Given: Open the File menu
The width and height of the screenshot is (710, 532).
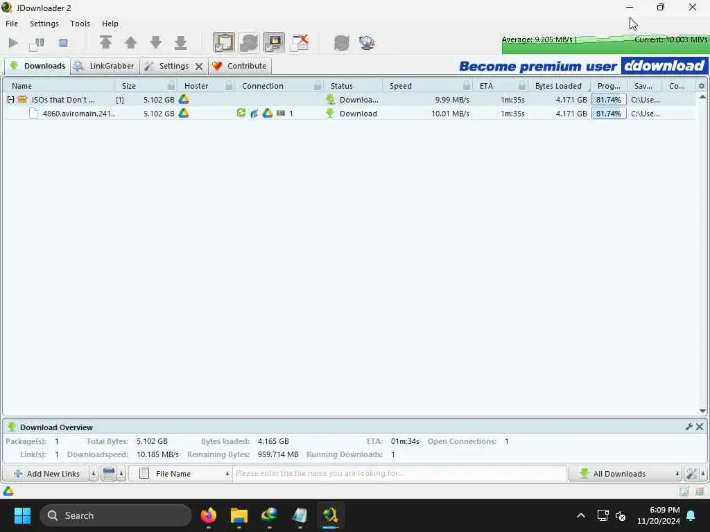Looking at the screenshot, I should tap(12, 24).
